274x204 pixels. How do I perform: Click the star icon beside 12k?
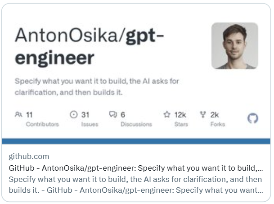point(167,114)
